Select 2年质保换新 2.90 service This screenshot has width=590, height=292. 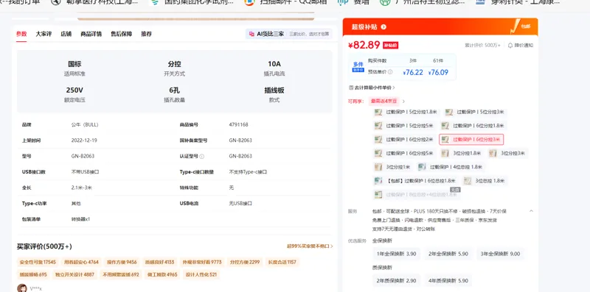[397, 281]
